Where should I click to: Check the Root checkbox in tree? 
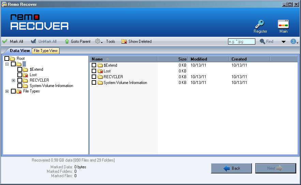7,58
